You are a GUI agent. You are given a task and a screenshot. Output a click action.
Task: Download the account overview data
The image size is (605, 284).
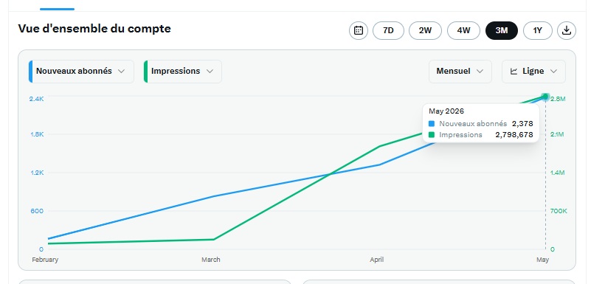pyautogui.click(x=567, y=30)
